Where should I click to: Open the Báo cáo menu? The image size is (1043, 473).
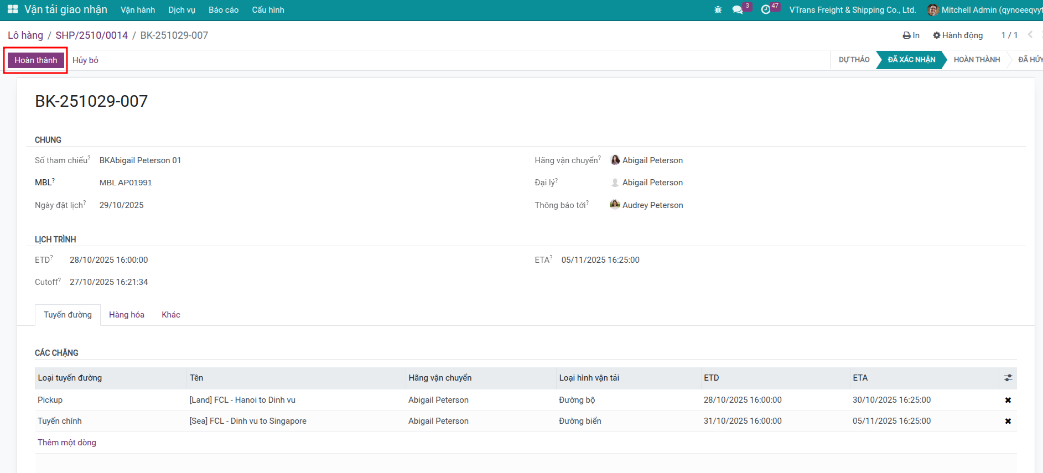pyautogui.click(x=224, y=10)
